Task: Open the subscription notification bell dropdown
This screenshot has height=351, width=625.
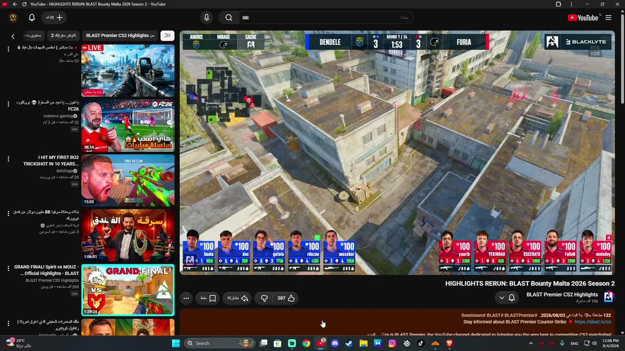Action: pyautogui.click(x=507, y=298)
